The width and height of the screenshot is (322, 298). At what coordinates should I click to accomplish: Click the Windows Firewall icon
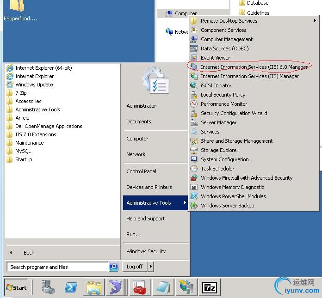[194, 177]
